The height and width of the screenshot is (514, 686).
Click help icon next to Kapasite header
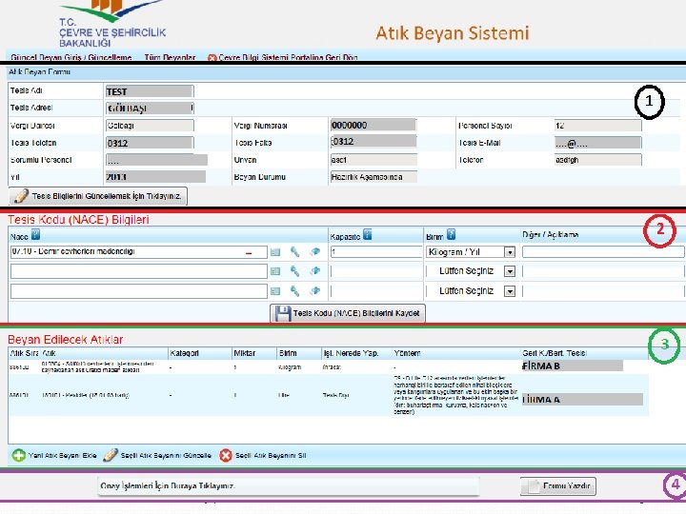[x=368, y=235]
